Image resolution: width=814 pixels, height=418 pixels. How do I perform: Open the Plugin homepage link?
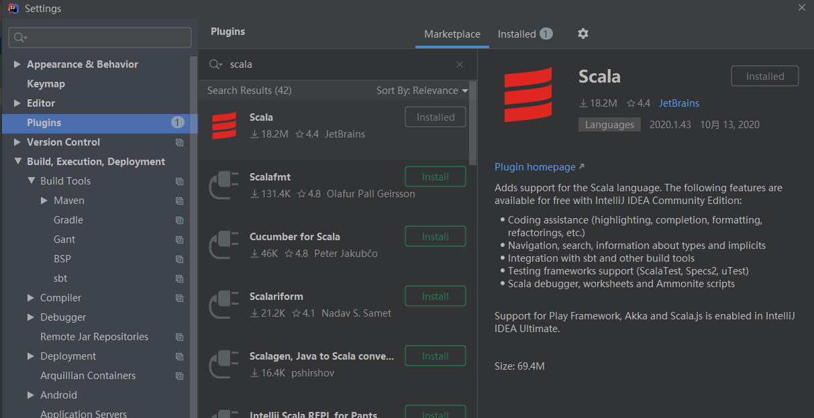(540, 167)
